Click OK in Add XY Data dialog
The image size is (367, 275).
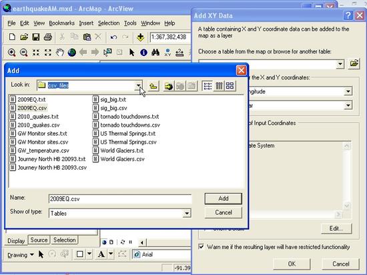(292, 264)
